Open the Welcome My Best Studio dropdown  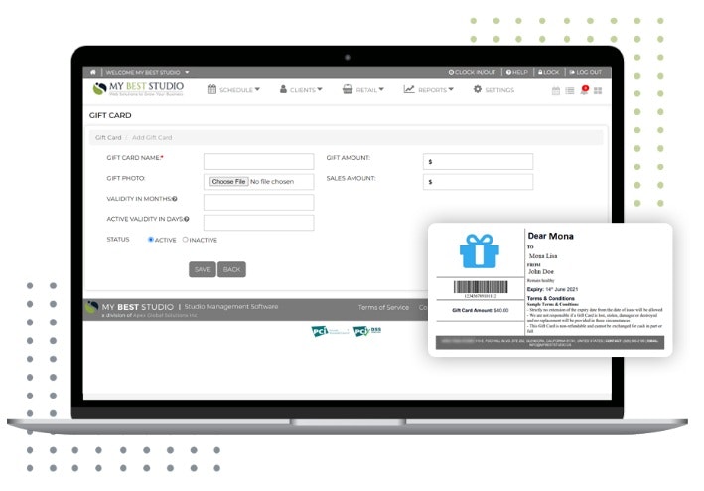147,72
